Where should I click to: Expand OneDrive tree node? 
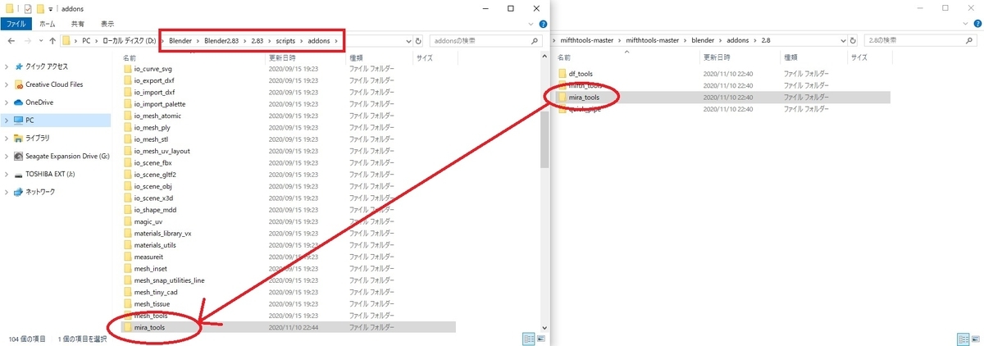(x=7, y=102)
